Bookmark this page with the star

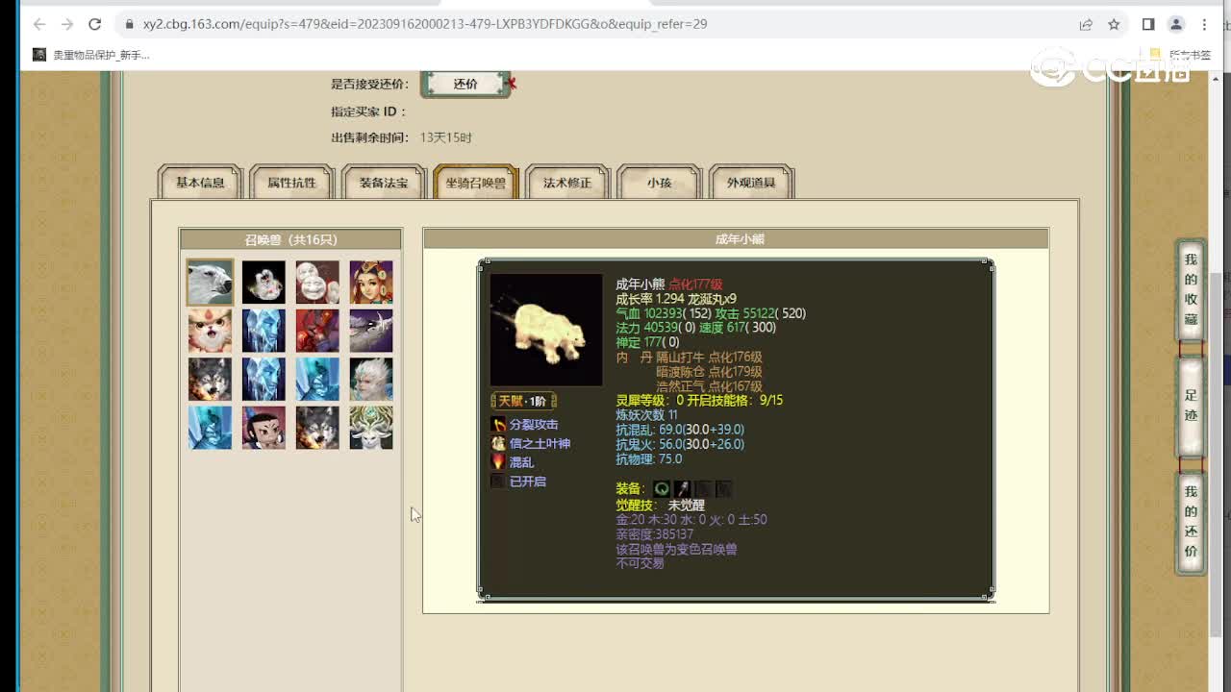(1114, 24)
